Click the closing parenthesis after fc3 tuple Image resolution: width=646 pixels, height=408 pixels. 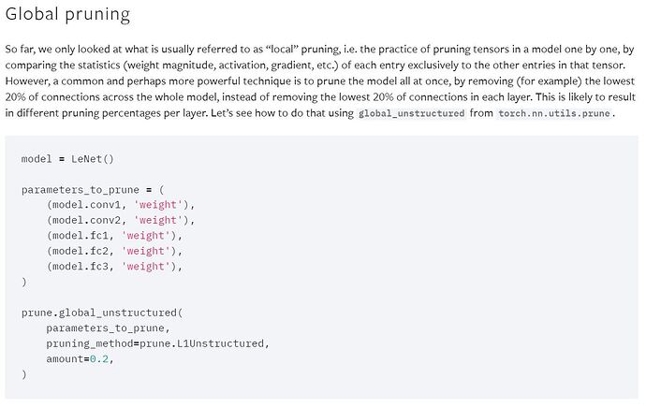[x=24, y=282]
